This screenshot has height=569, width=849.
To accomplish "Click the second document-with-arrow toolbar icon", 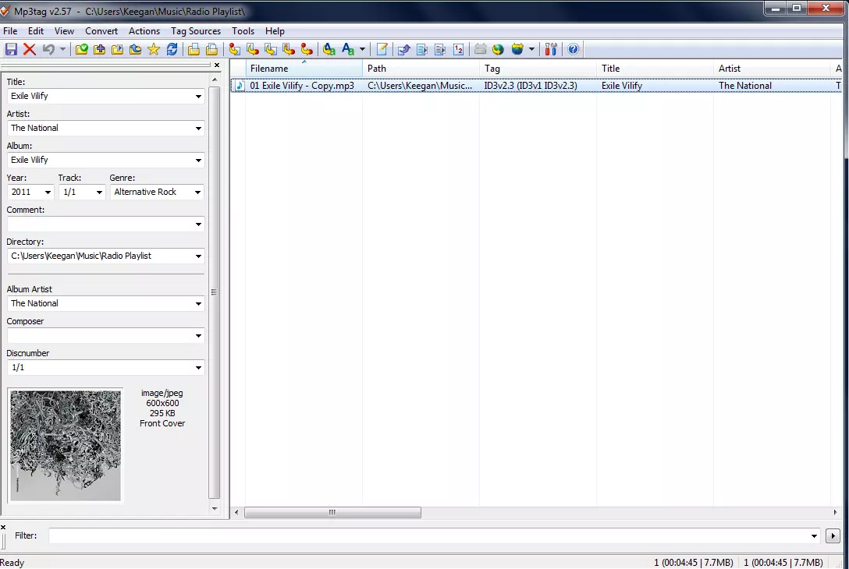I will point(440,49).
